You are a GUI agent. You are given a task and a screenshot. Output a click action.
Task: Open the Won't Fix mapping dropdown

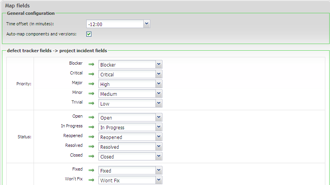coord(159,180)
